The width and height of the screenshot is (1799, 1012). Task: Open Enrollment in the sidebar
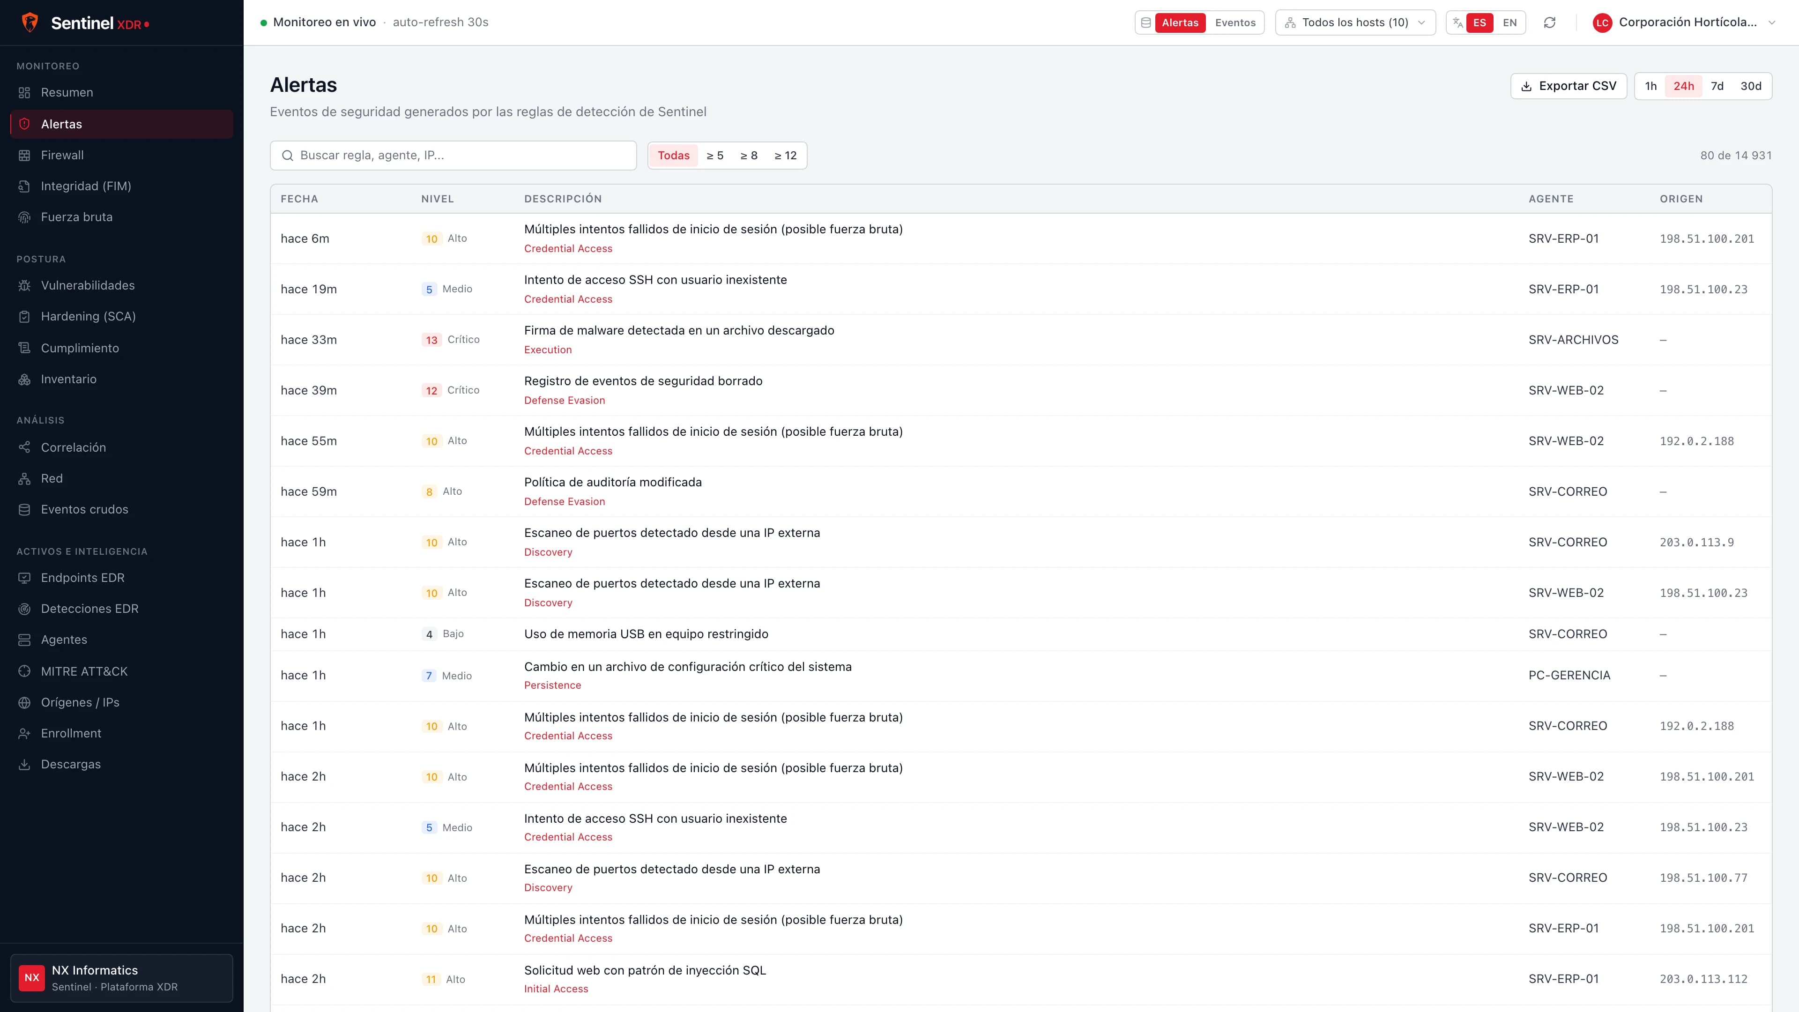click(121, 733)
